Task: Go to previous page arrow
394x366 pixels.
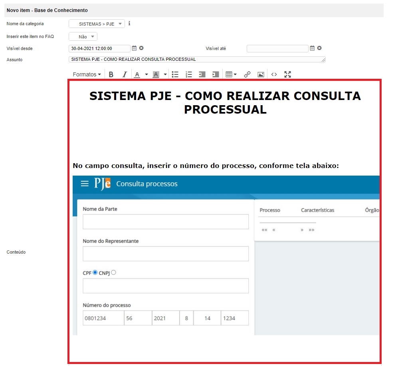Action: (274, 230)
